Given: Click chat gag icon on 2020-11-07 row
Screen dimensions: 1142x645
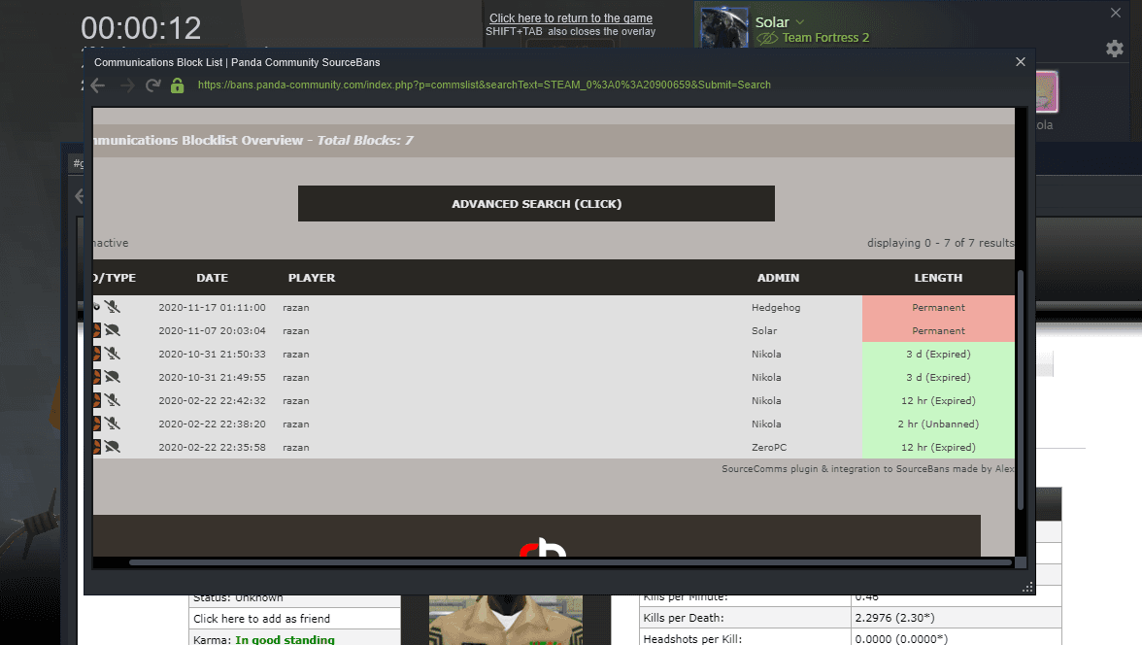Looking at the screenshot, I should [x=113, y=330].
